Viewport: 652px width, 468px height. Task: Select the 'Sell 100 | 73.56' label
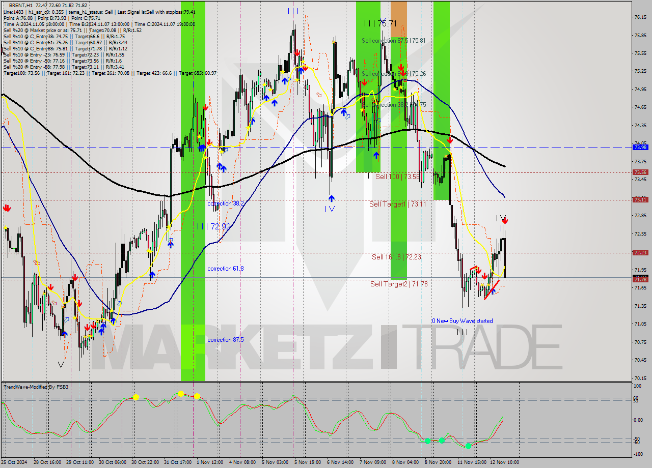(x=397, y=177)
